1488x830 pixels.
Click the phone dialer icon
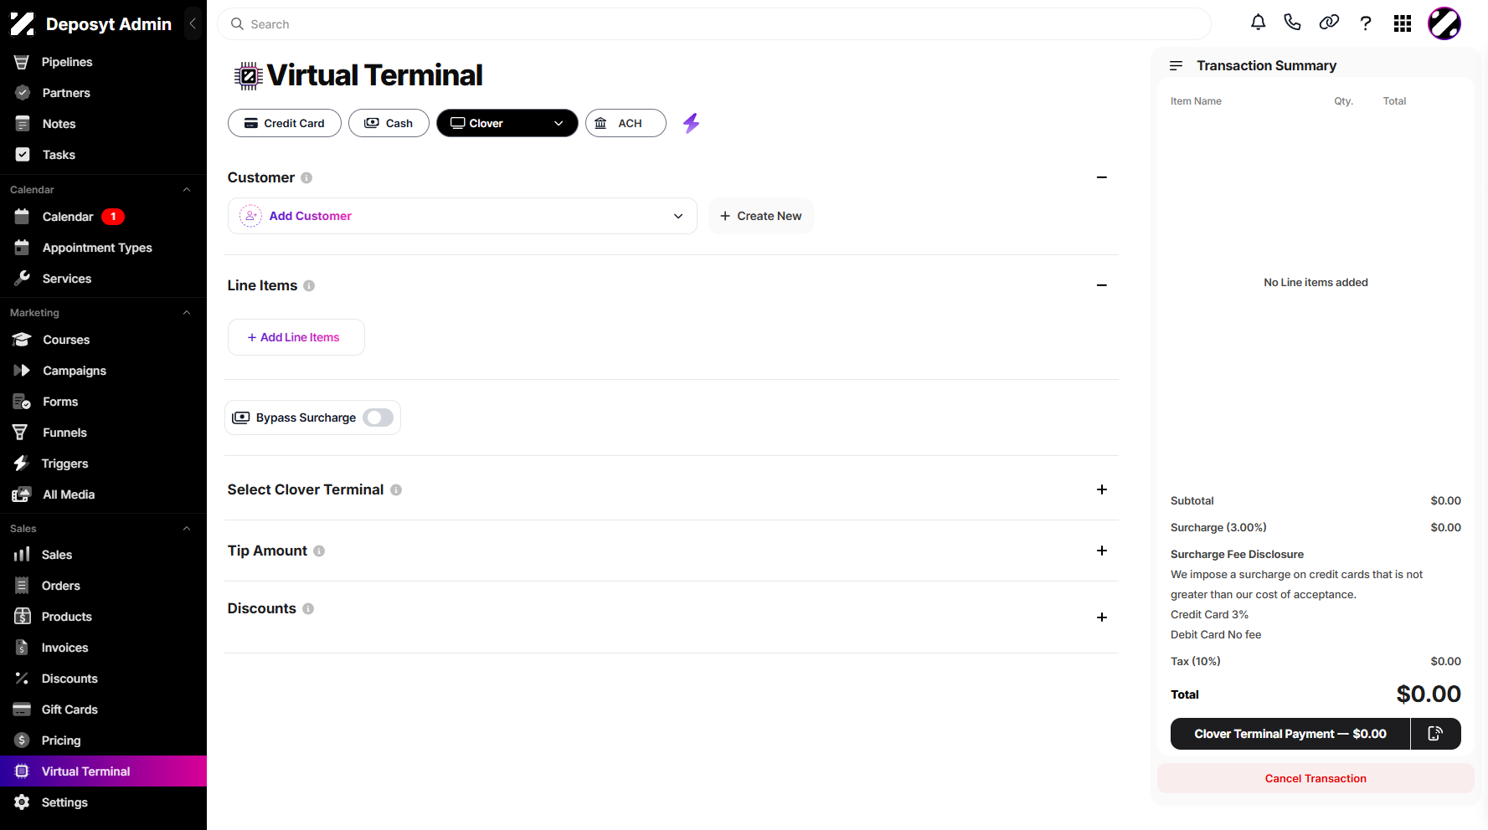(1293, 23)
